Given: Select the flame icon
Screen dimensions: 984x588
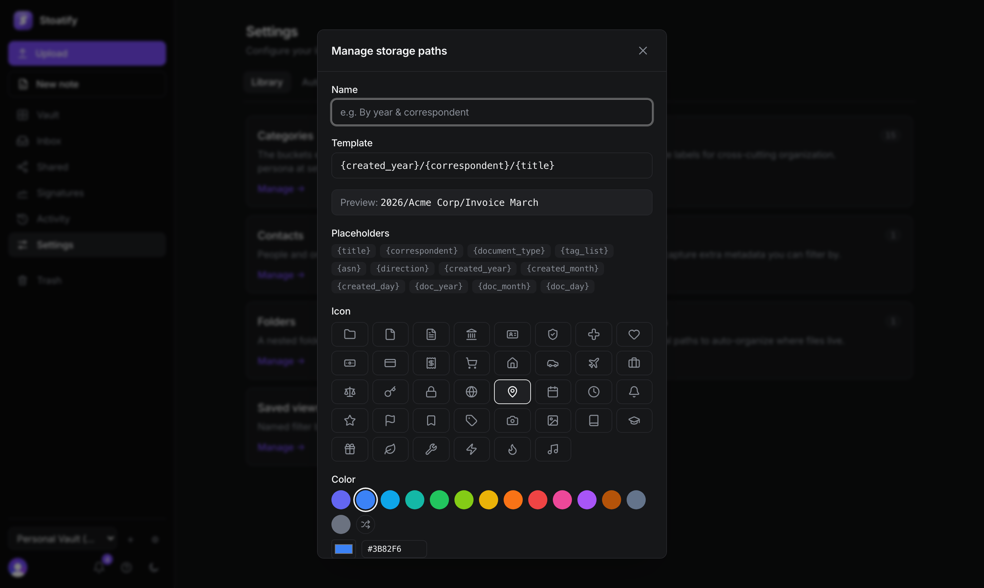Looking at the screenshot, I should tap(512, 449).
